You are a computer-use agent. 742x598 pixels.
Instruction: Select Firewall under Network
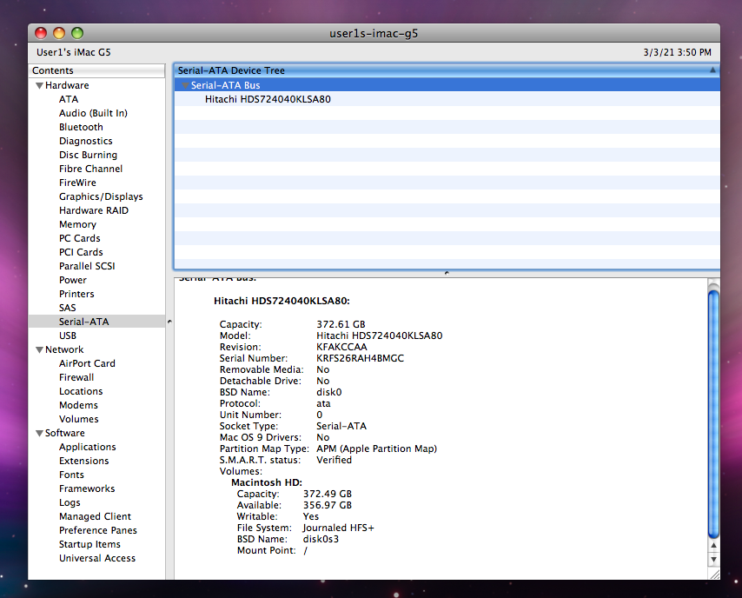[x=76, y=377]
